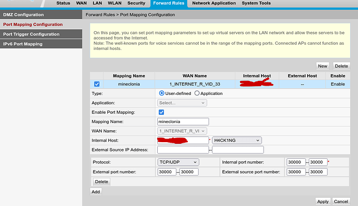The image size is (358, 206).
Task: Click External source port end field
Action: [x=318, y=172]
